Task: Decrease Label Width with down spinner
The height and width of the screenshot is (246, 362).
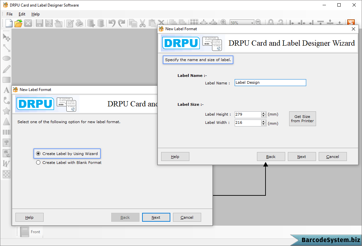Action: point(264,124)
